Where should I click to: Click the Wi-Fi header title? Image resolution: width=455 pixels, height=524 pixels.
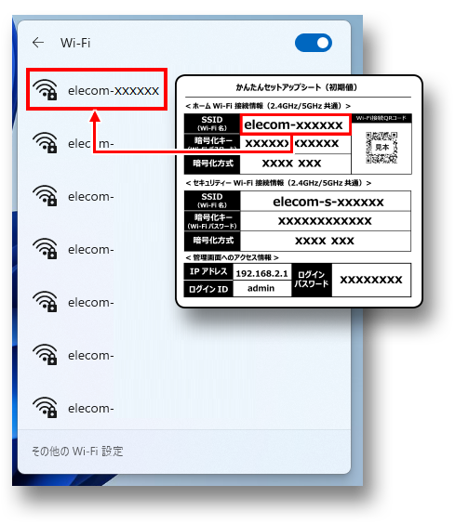point(75,43)
